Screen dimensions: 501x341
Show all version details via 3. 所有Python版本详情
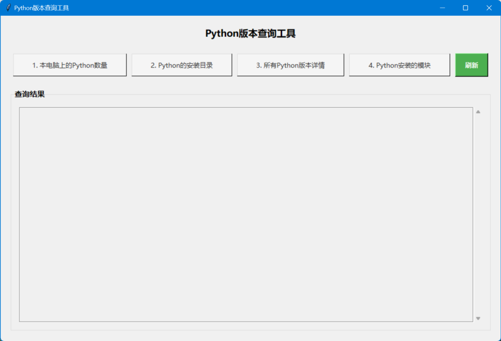click(290, 65)
